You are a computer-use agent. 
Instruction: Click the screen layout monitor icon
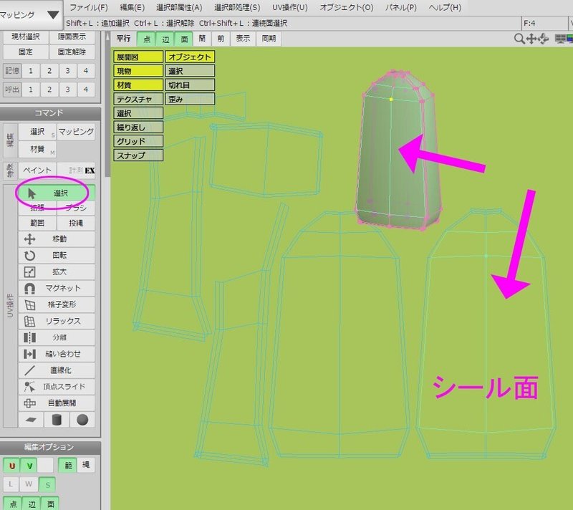click(560, 39)
